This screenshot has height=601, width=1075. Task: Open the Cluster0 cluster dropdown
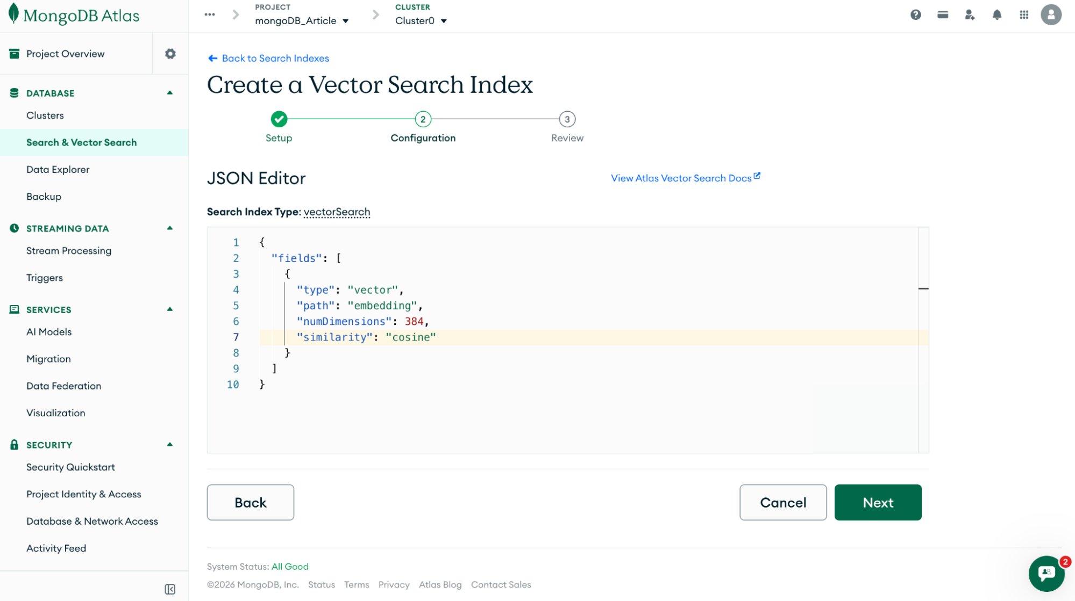(x=421, y=21)
